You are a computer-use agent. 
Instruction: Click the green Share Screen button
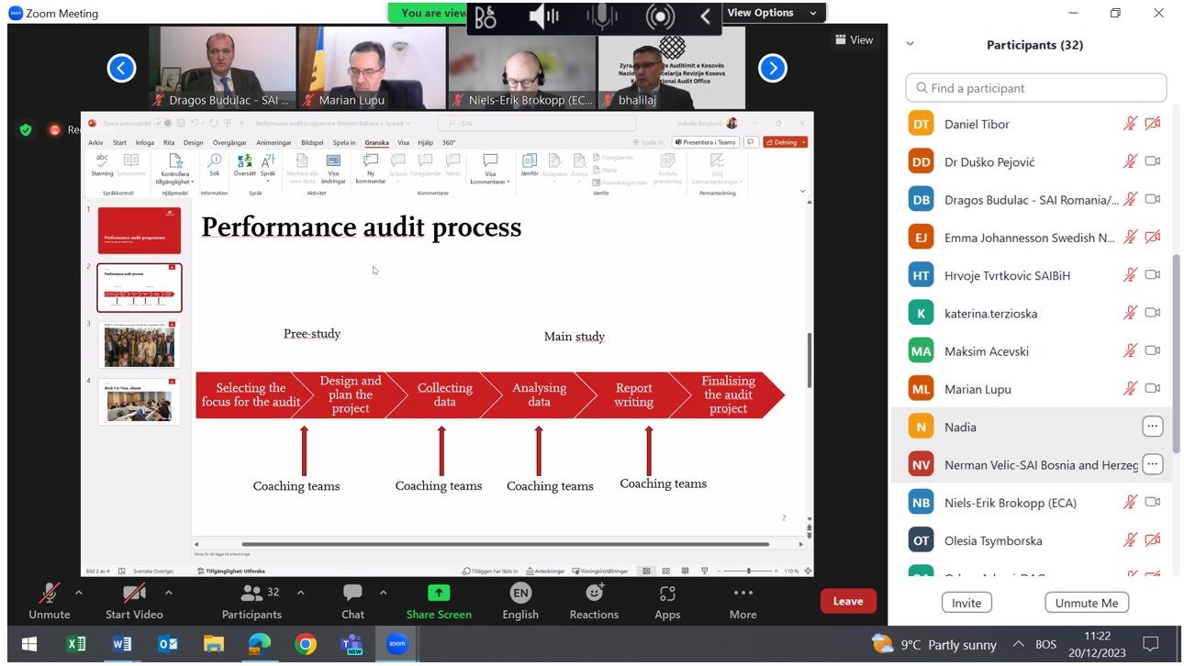[439, 601]
